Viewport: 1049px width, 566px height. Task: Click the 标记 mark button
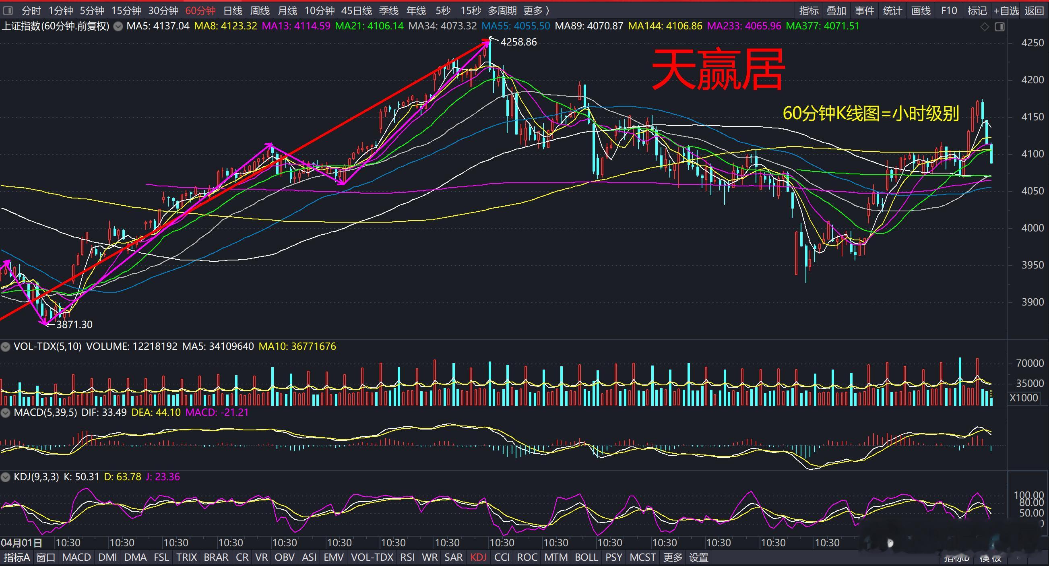point(977,10)
